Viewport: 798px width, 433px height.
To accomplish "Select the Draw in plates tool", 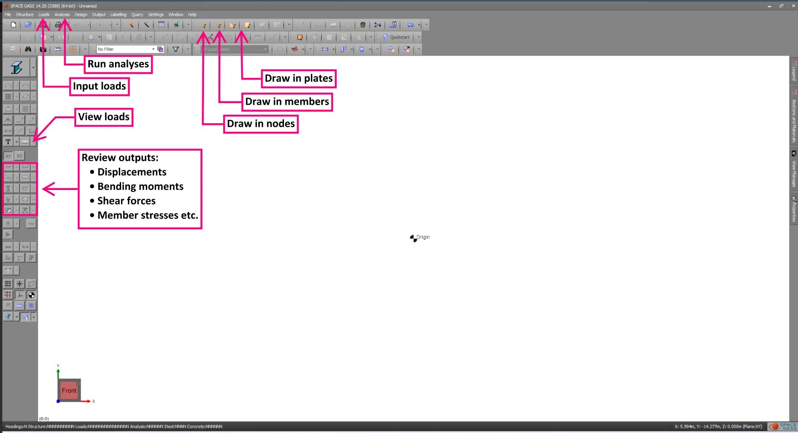I will [x=247, y=25].
